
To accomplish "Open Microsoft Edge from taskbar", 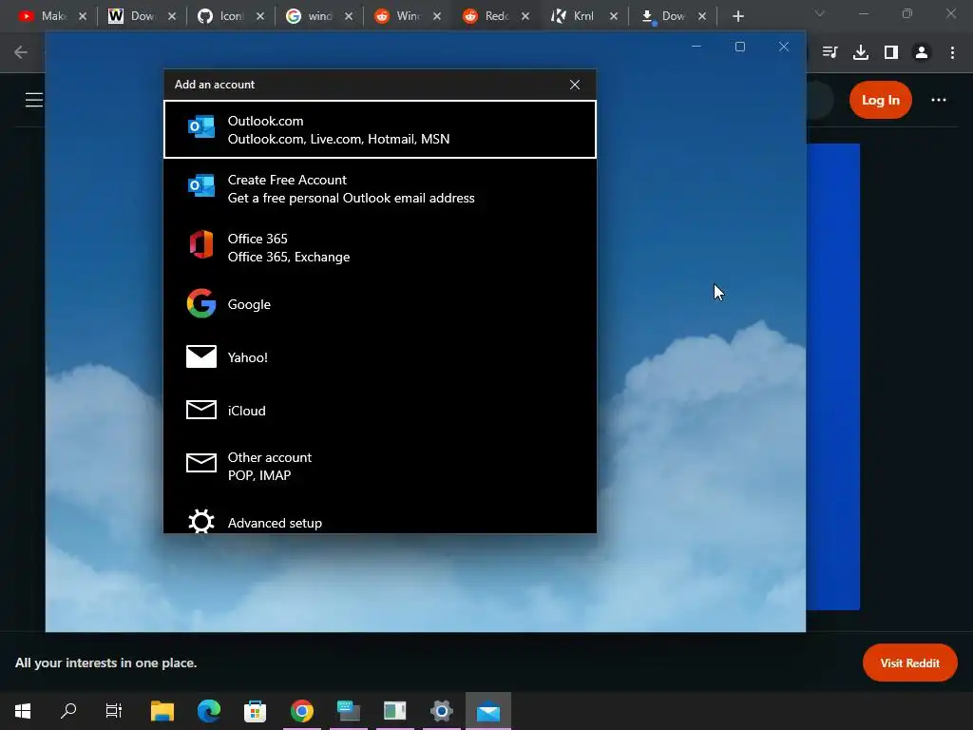I will (x=209, y=710).
